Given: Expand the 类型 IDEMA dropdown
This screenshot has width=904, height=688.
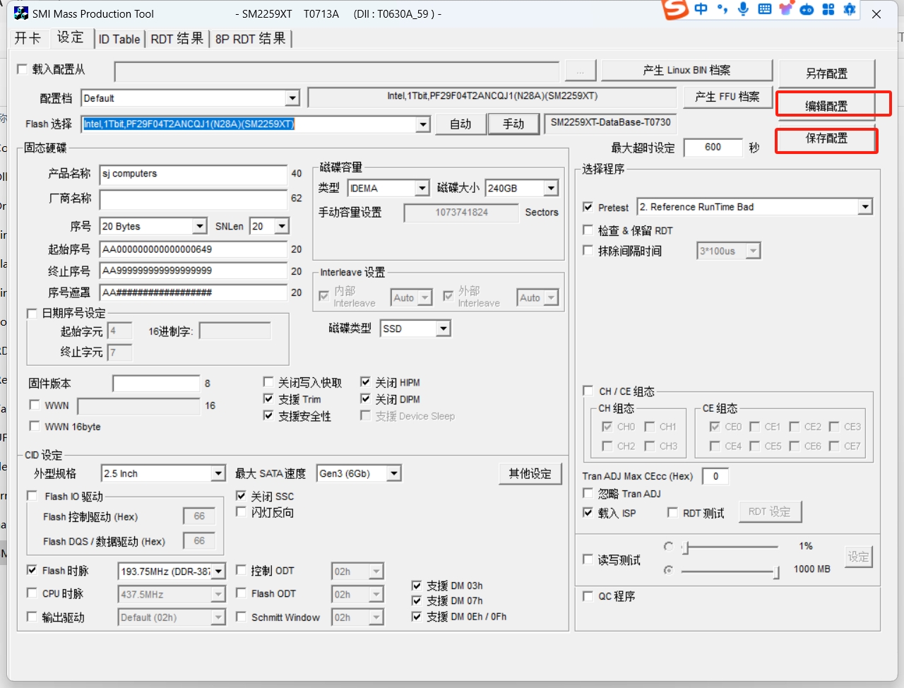Looking at the screenshot, I should point(422,188).
